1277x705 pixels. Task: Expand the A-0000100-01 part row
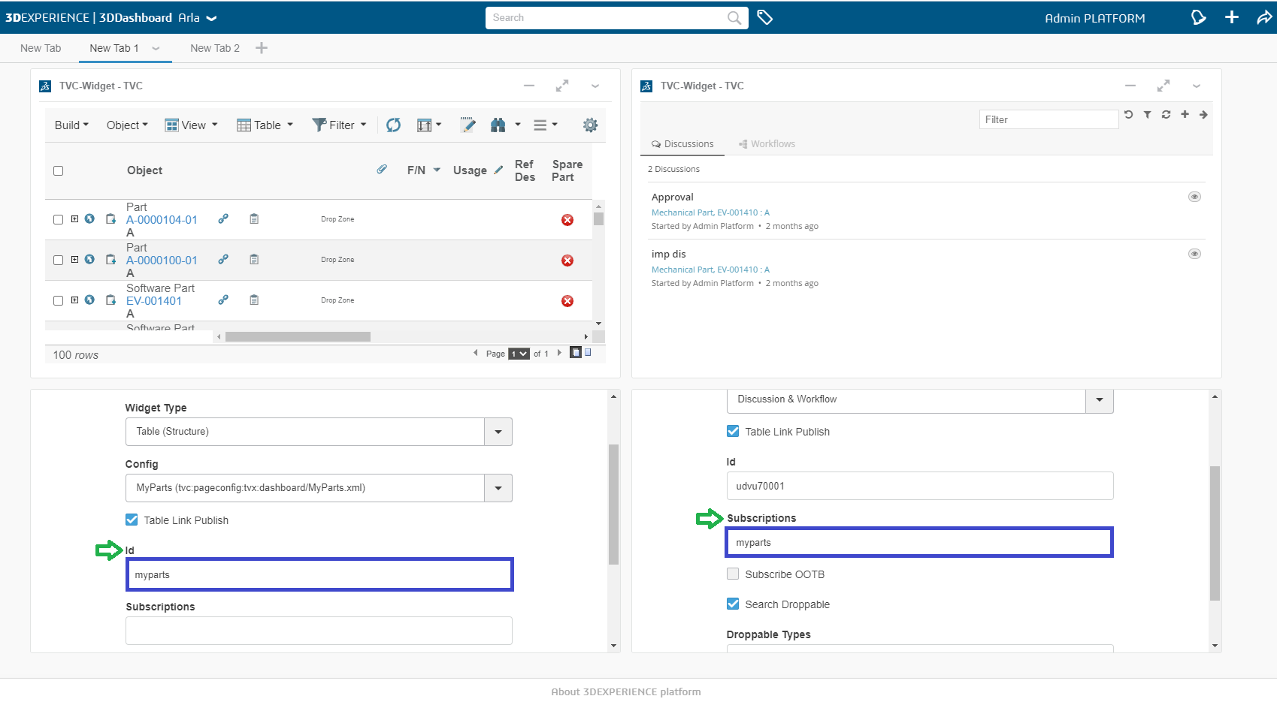pos(74,260)
